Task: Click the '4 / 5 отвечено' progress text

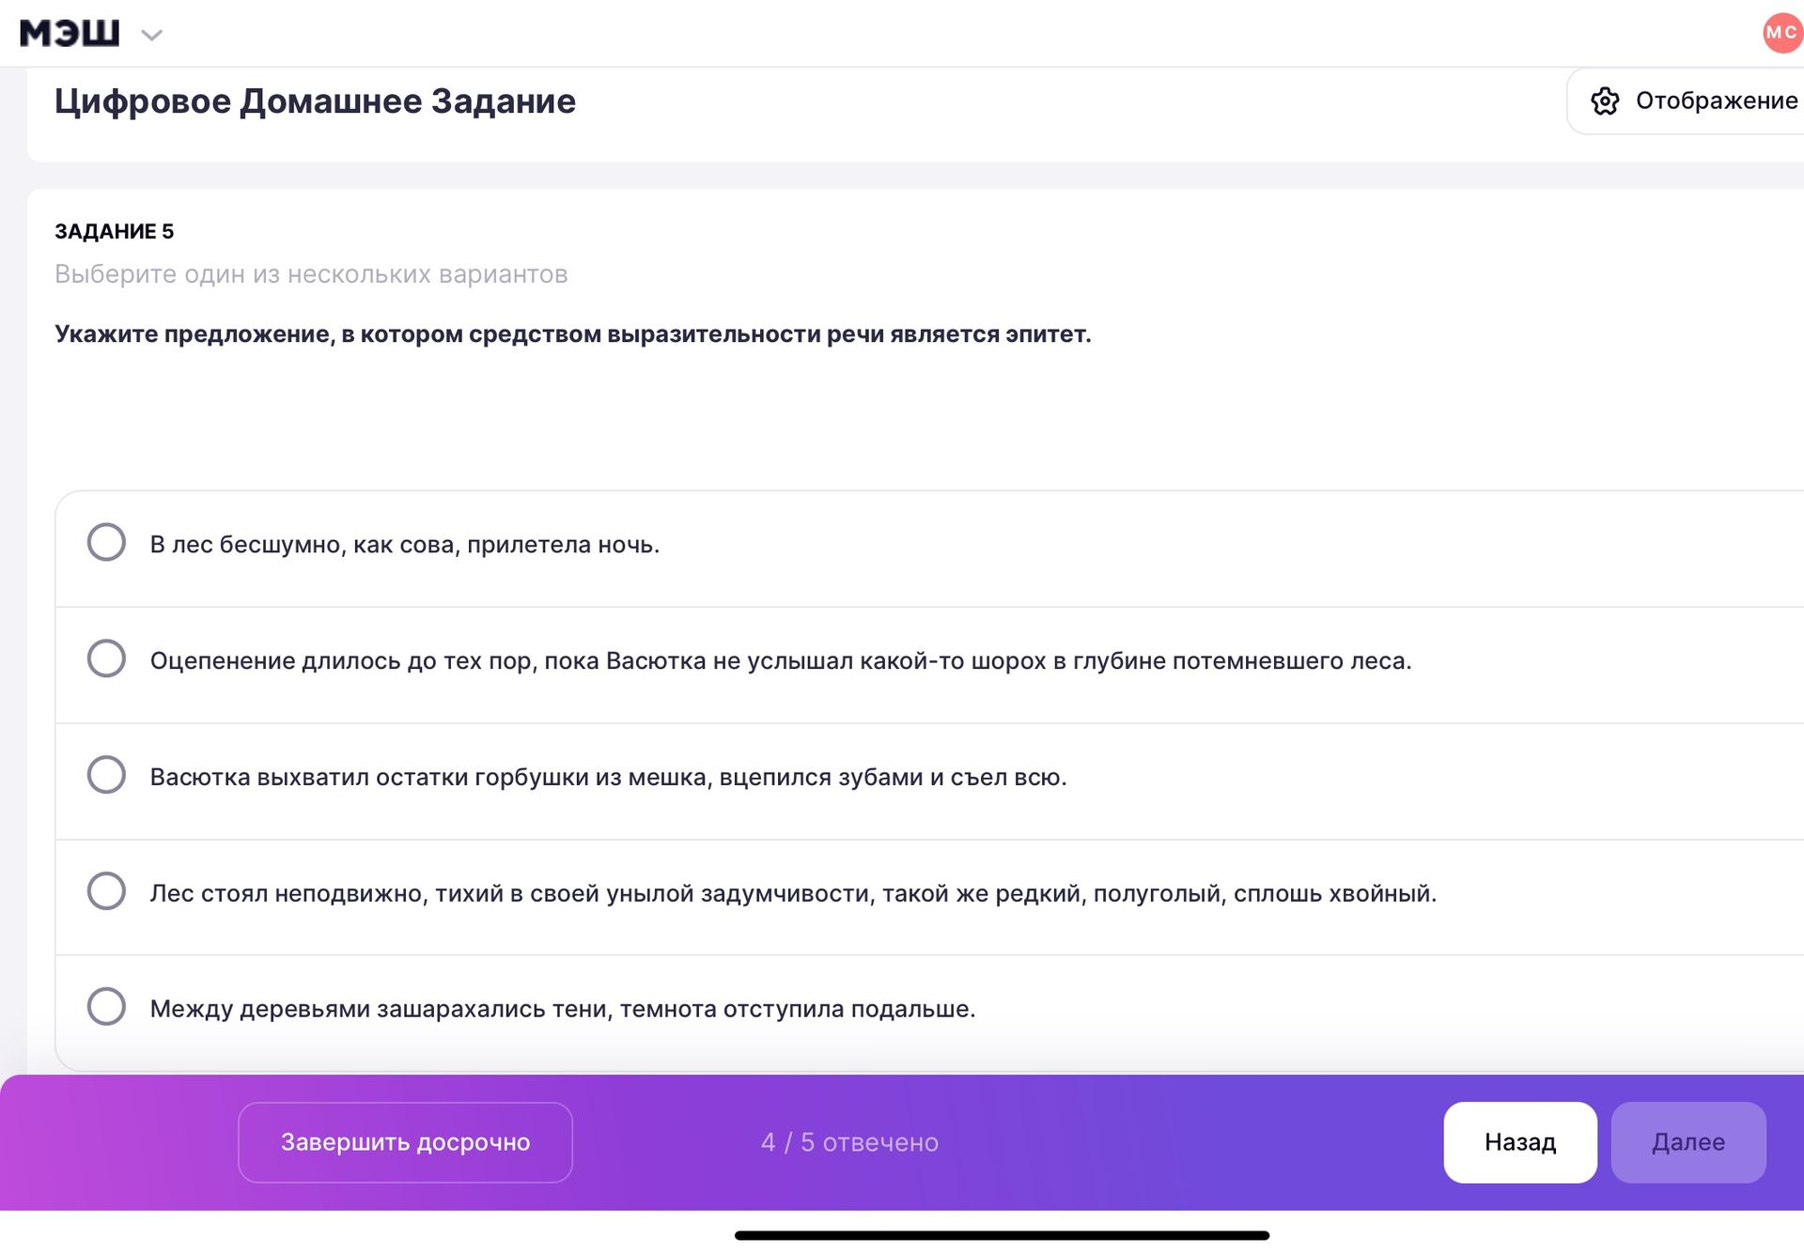Action: click(x=849, y=1142)
